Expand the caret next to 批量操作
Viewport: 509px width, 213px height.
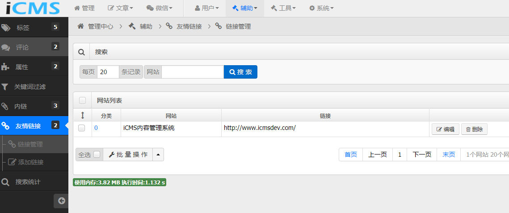tap(158, 155)
